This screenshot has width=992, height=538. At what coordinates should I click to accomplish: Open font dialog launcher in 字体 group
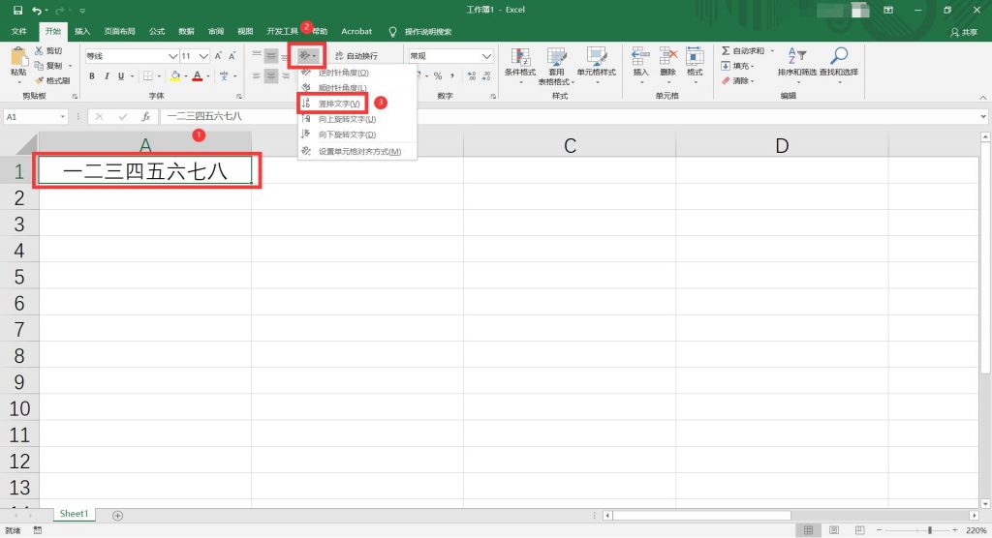coord(239,96)
